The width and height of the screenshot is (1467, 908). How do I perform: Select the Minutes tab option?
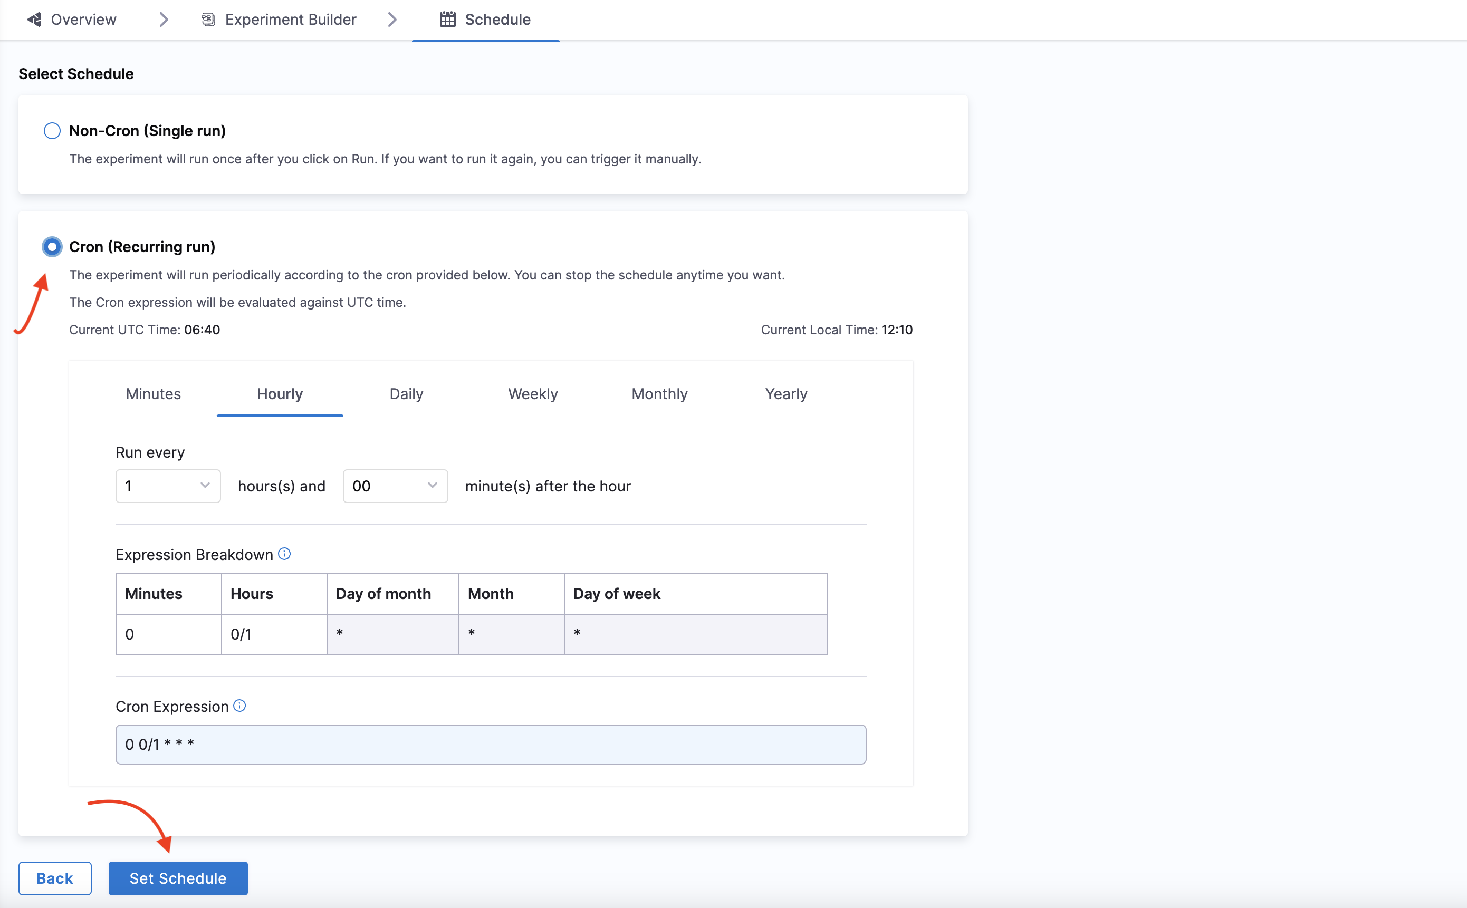(152, 393)
